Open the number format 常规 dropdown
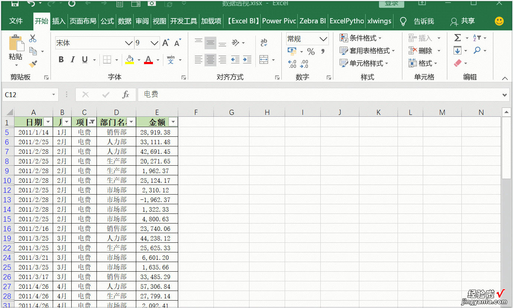The image size is (513, 308). click(x=323, y=39)
